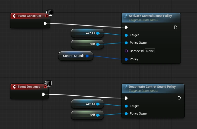197x129 pixels.
Task: Click the exec output pin of Activate Control Sound Policy
Action: [x=176, y=27]
